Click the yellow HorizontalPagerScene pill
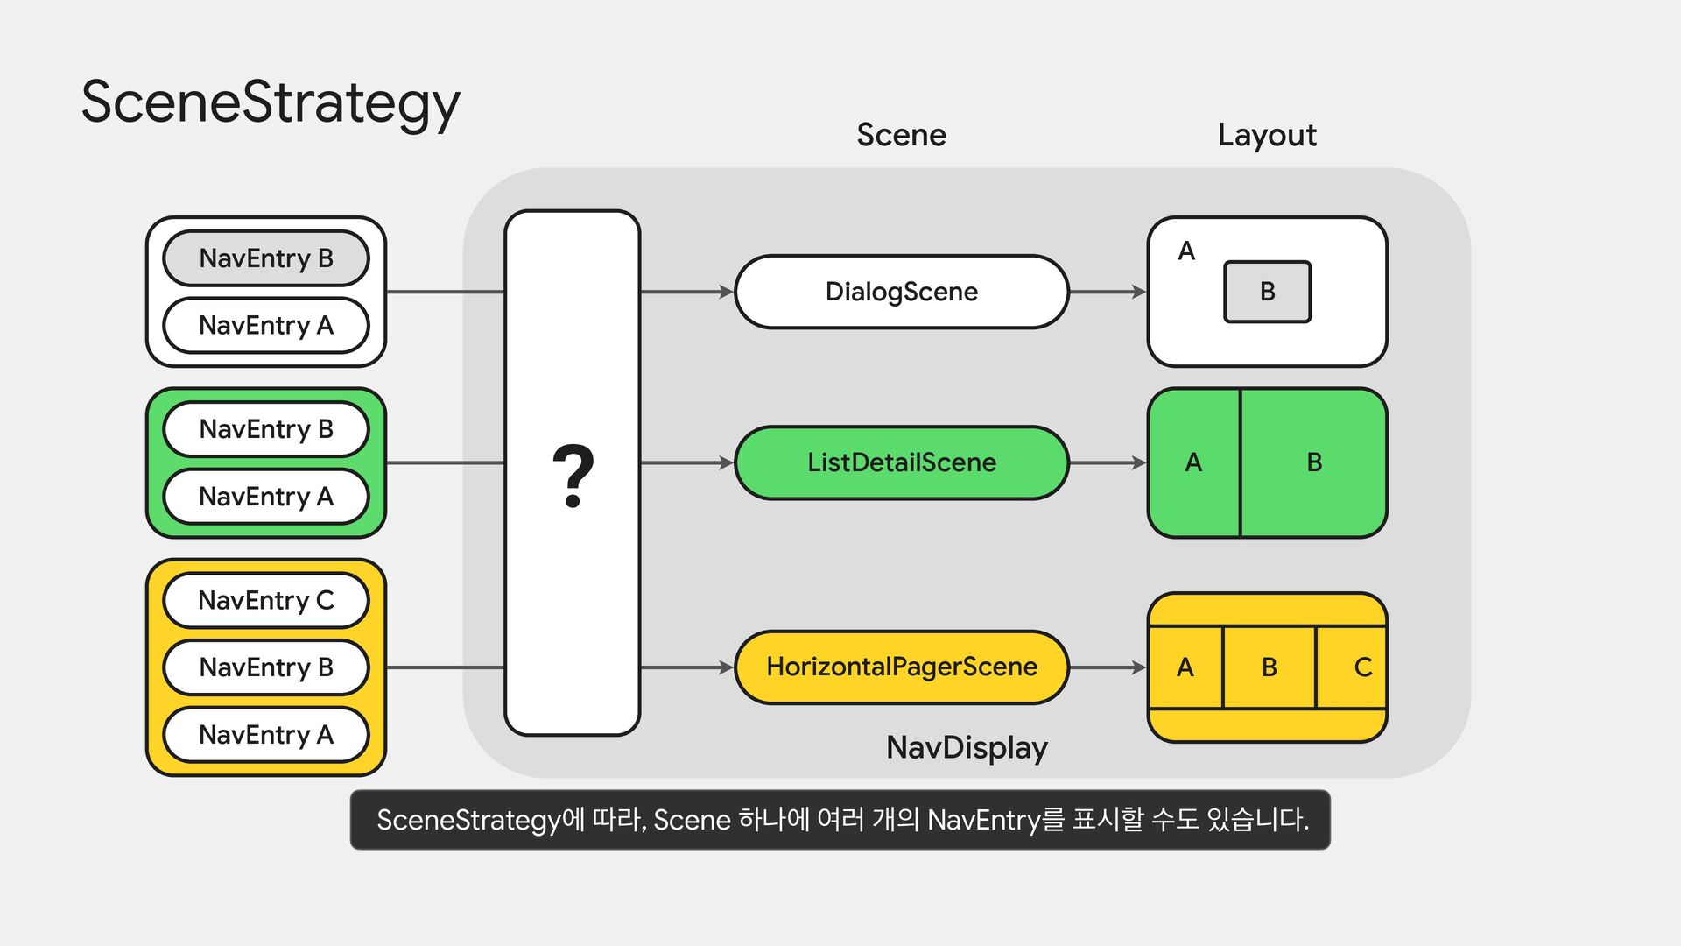 901,667
